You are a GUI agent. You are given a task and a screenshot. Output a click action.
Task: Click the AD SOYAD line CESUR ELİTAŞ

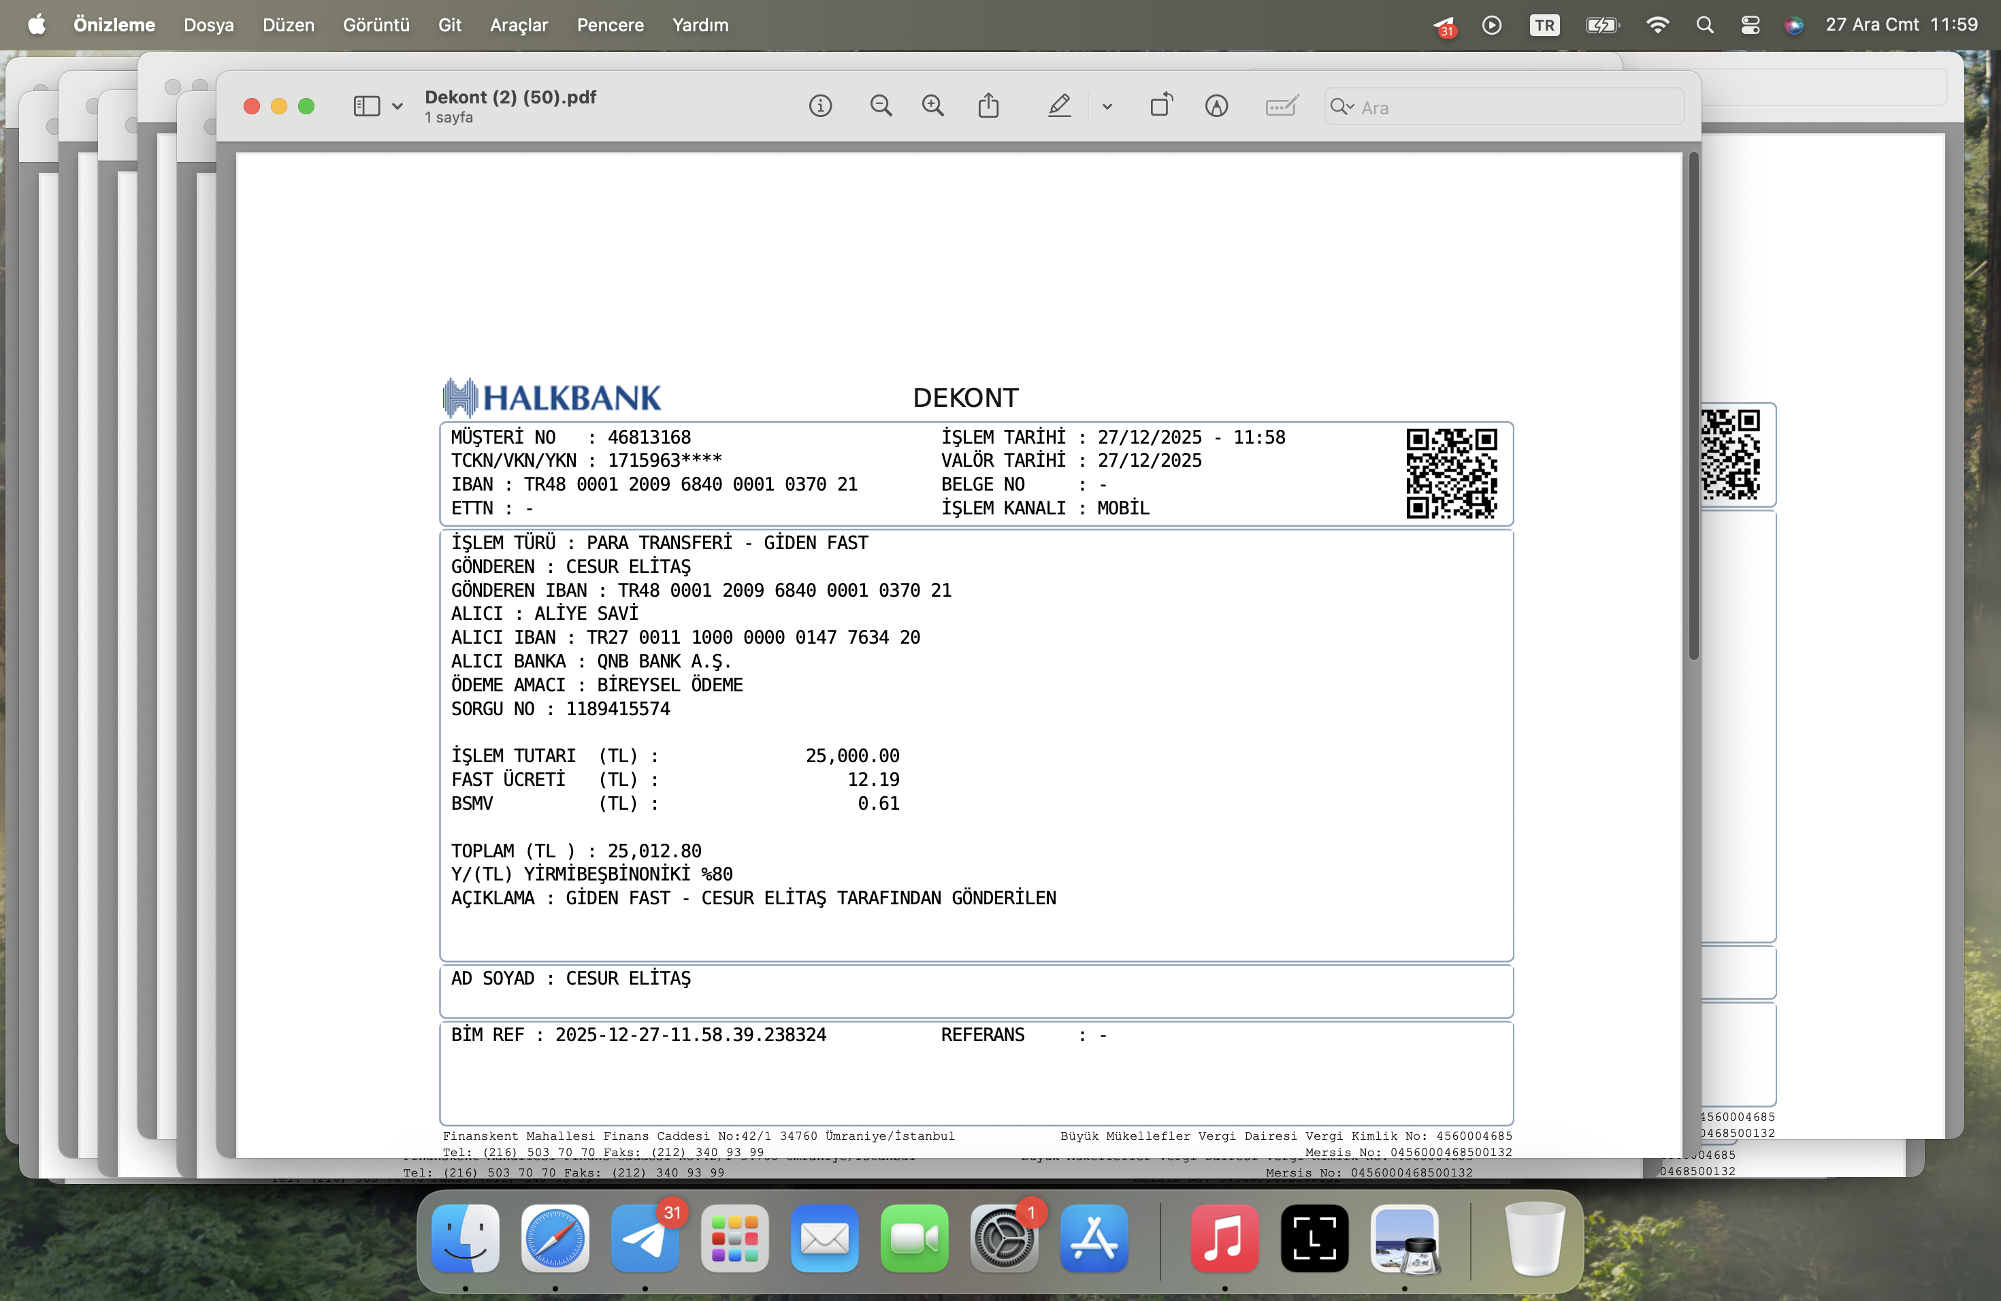[571, 978]
